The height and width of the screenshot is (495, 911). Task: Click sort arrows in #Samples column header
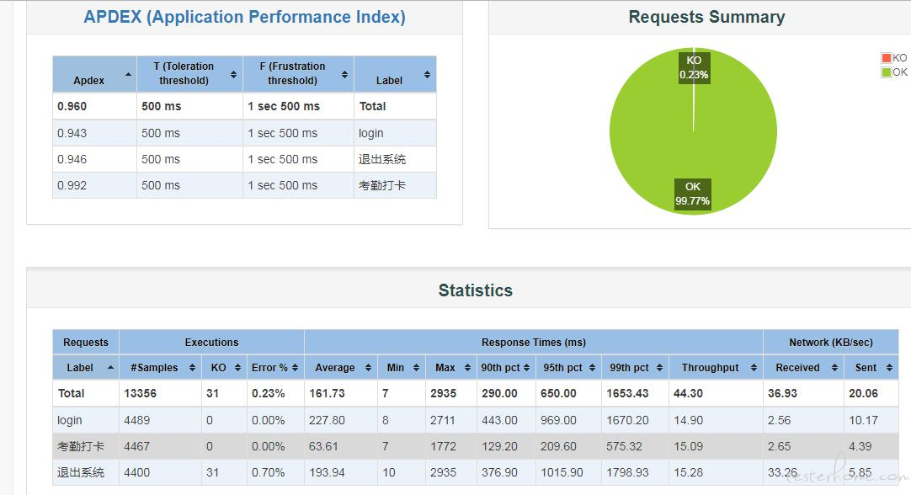[x=193, y=368]
